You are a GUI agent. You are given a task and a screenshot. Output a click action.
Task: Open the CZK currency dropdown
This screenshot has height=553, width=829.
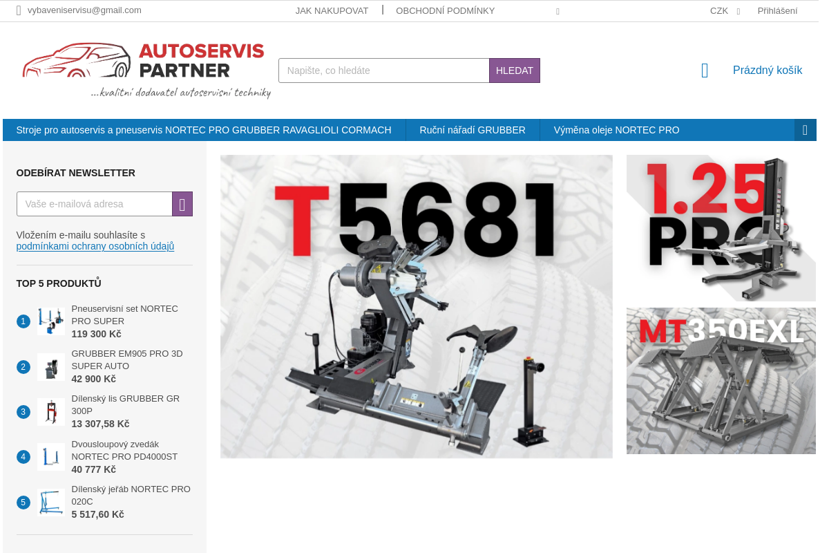[725, 11]
